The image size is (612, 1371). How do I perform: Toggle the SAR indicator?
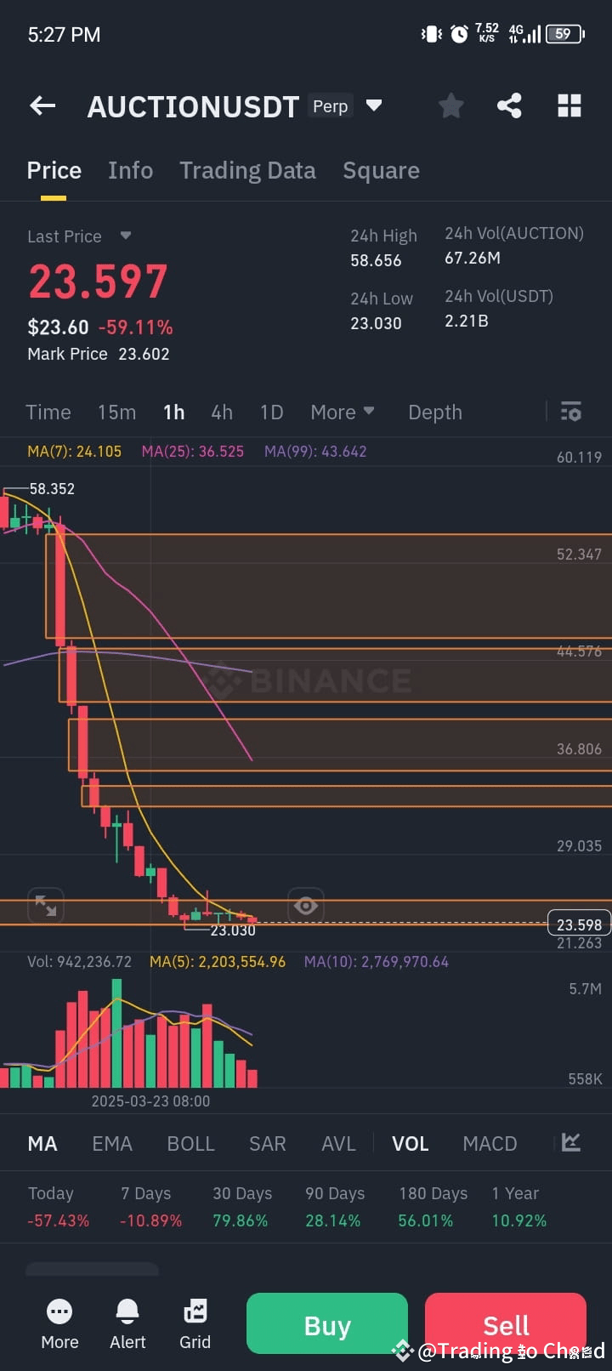(267, 1143)
